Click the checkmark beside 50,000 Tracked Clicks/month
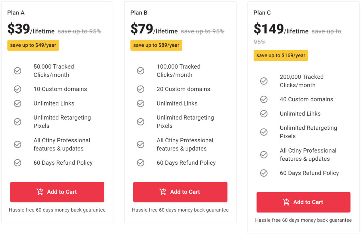 pyautogui.click(x=17, y=71)
